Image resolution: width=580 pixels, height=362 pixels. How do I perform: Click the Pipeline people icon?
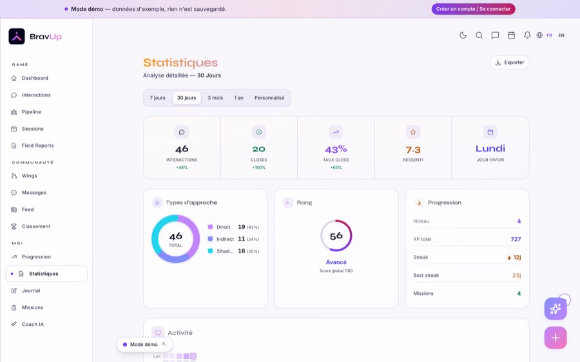coord(14,112)
